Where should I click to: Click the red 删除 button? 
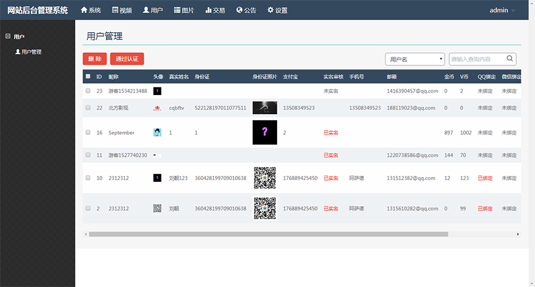(95, 59)
